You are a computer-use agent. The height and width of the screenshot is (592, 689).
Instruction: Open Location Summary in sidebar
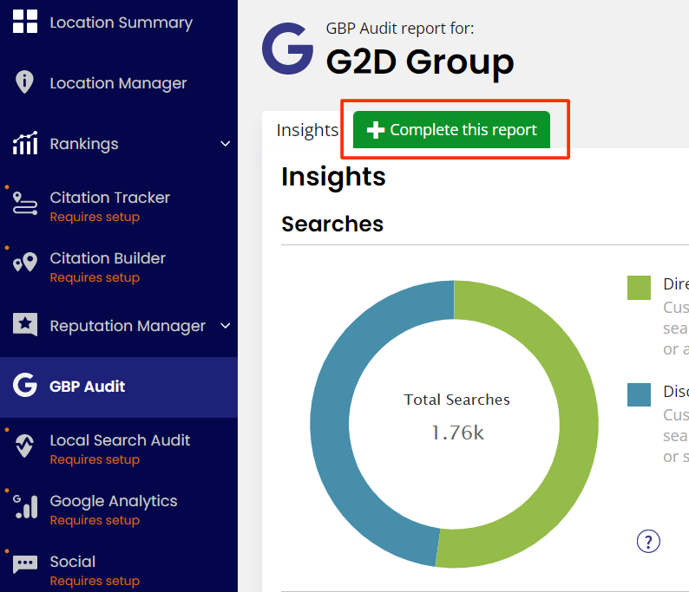119,22
